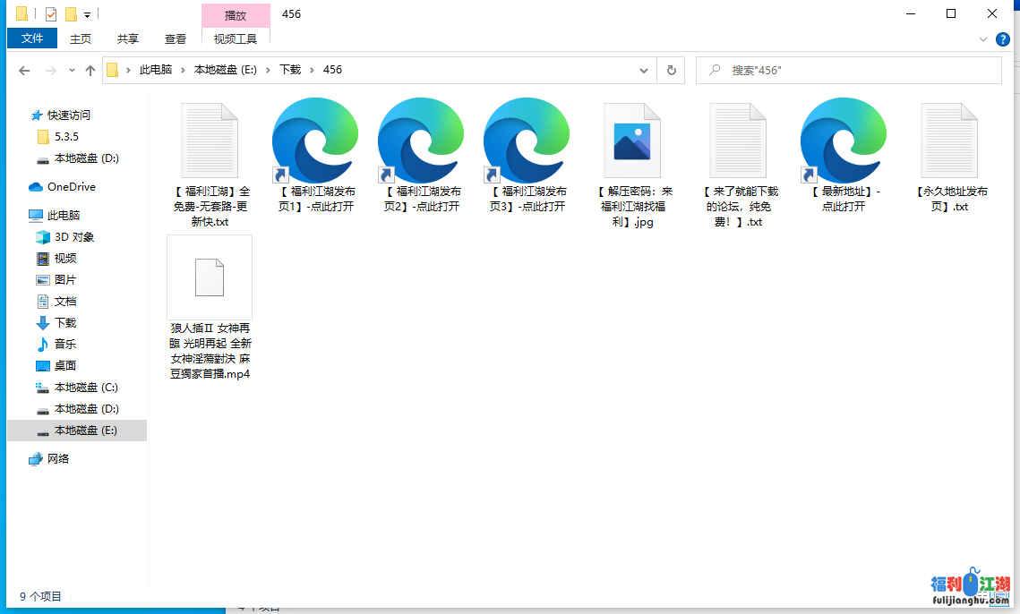1020x614 pixels.
Task: Open the 文件 menu tab
Action: click(32, 38)
